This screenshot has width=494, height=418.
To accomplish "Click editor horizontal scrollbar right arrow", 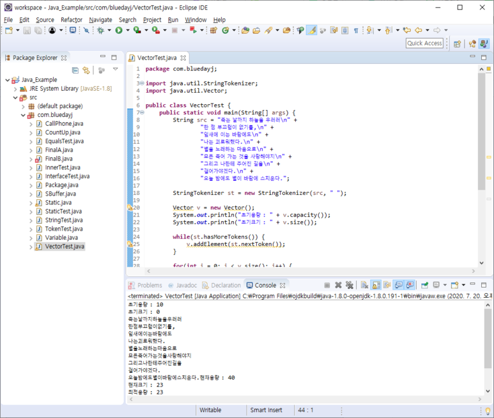I will point(473,271).
